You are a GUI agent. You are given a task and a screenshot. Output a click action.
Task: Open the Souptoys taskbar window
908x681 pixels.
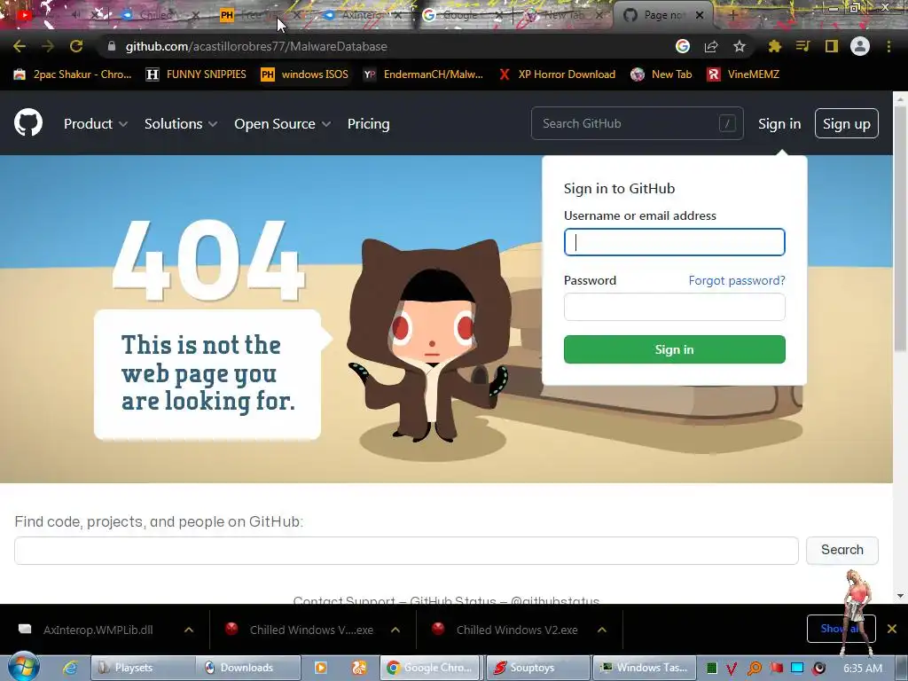click(538, 668)
